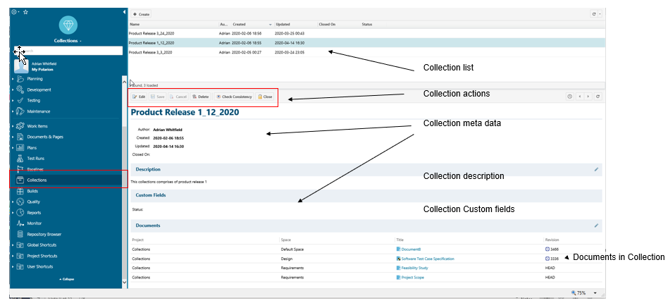The width and height of the screenshot is (668, 303).
Task: Click the Close collection button
Action: point(265,97)
